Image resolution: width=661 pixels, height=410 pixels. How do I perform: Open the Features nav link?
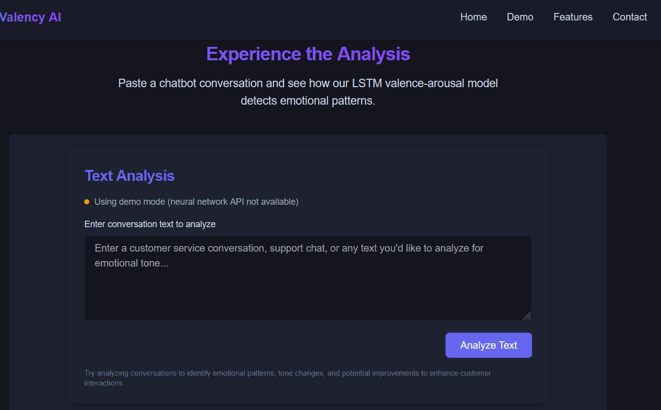click(573, 17)
